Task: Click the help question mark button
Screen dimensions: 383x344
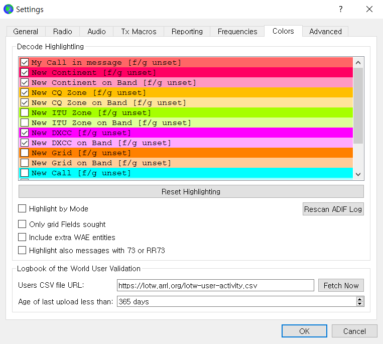Action: click(341, 9)
